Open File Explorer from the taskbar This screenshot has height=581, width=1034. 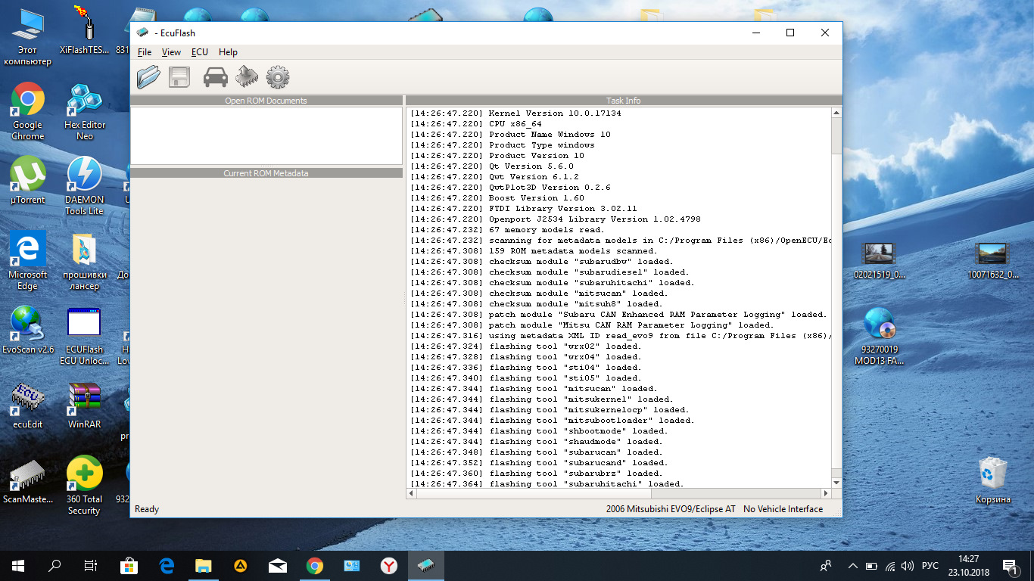click(204, 566)
